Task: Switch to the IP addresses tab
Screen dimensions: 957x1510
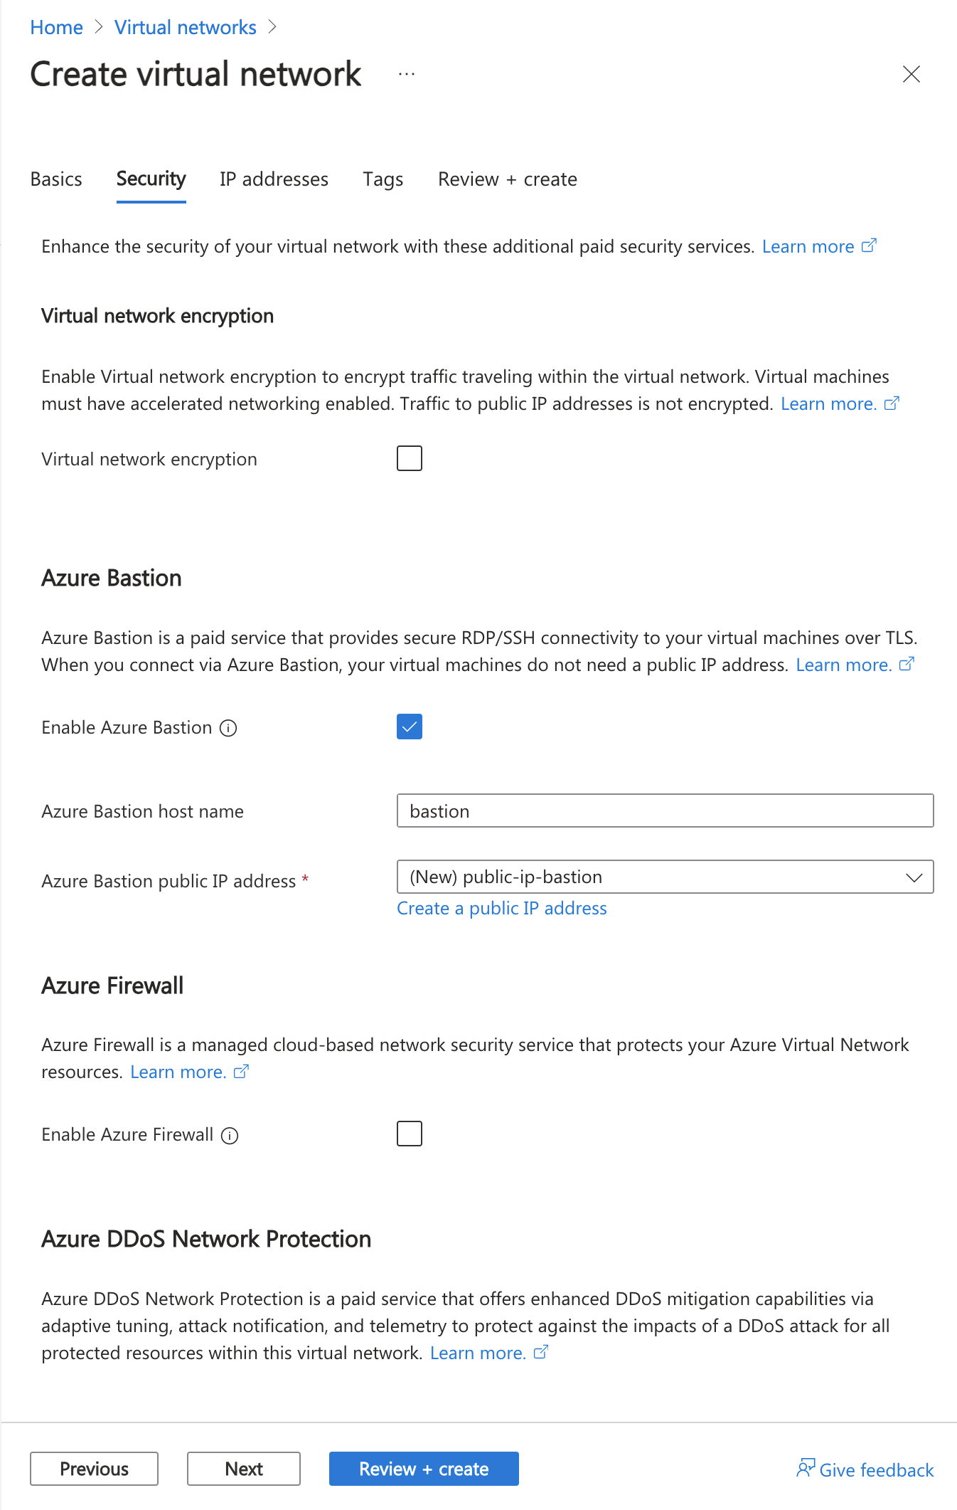Action: pyautogui.click(x=274, y=179)
